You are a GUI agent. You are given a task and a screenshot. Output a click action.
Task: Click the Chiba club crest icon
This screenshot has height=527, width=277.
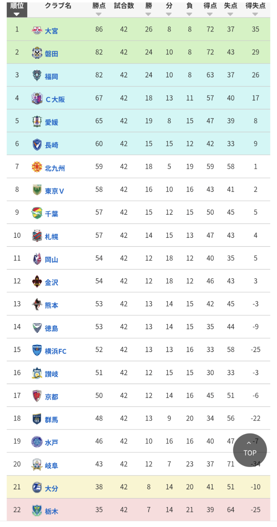[37, 213]
